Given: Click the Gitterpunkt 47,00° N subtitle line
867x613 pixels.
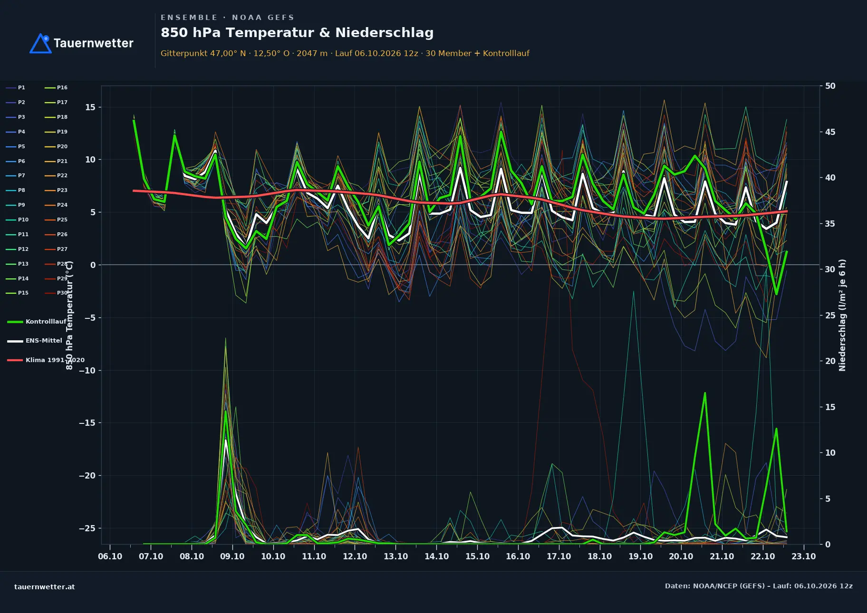Looking at the screenshot, I should [x=345, y=53].
